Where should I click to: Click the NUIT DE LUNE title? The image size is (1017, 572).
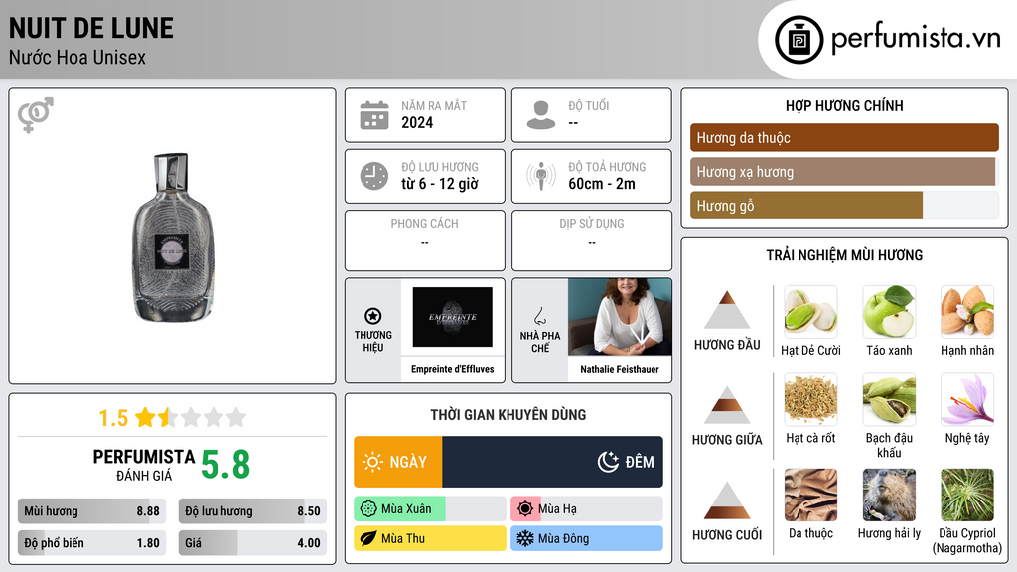[x=91, y=28]
